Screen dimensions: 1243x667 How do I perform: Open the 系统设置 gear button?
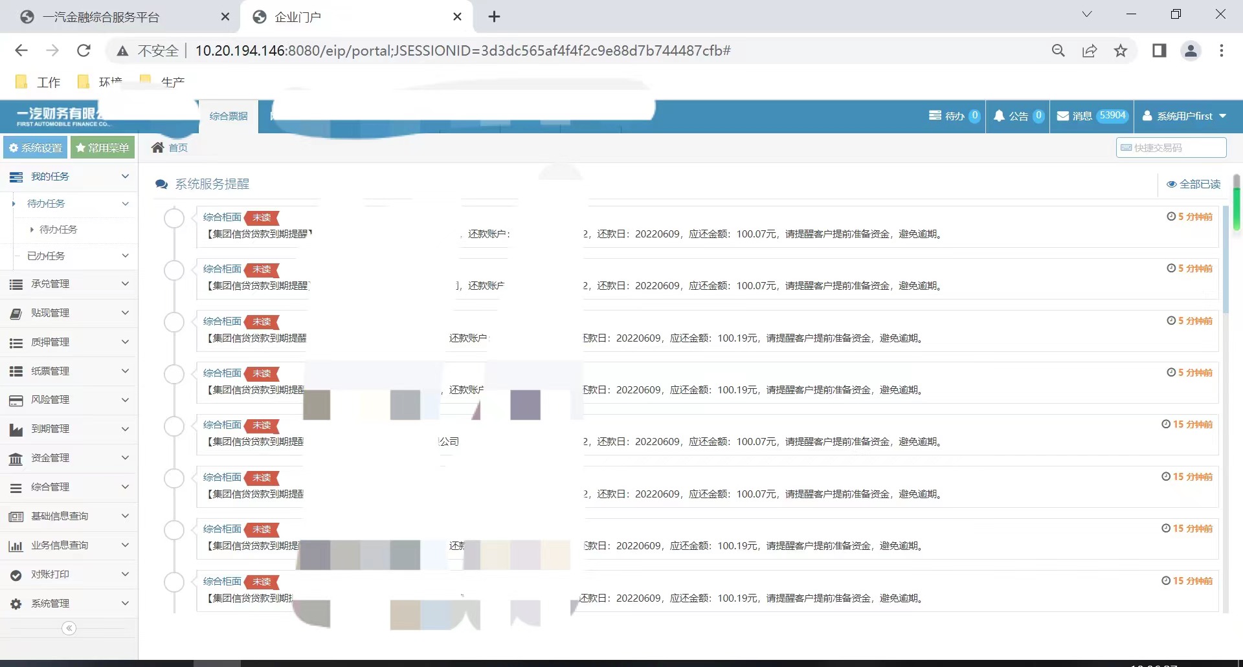pos(36,148)
